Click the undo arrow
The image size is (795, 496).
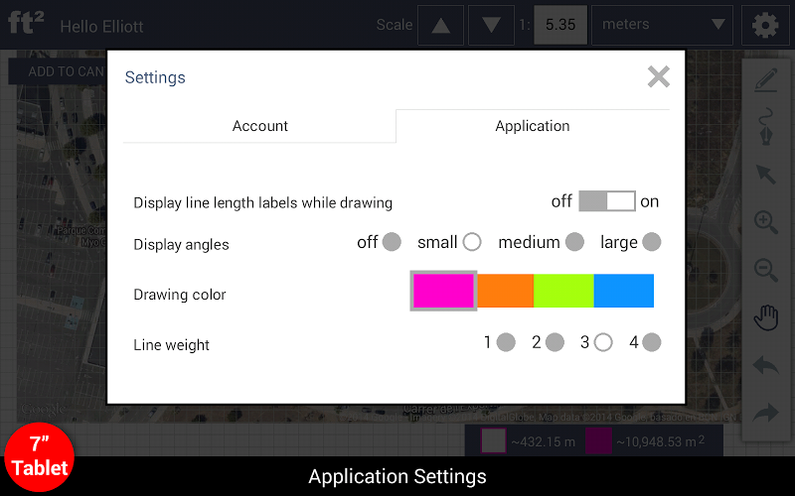pyautogui.click(x=765, y=365)
